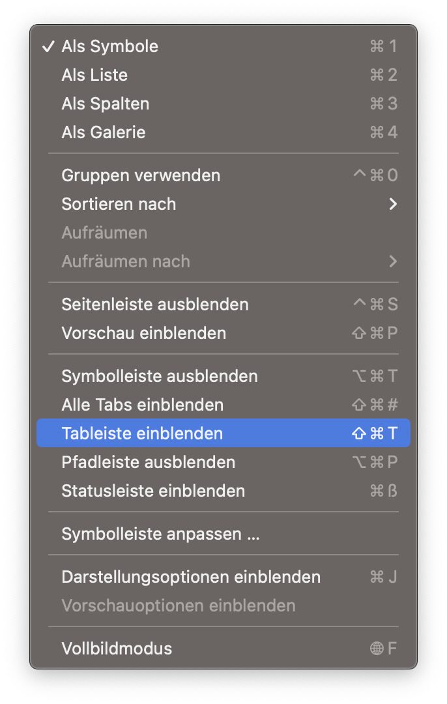
Task: Toggle 'Gruppen verwenden' option
Action: (141, 175)
